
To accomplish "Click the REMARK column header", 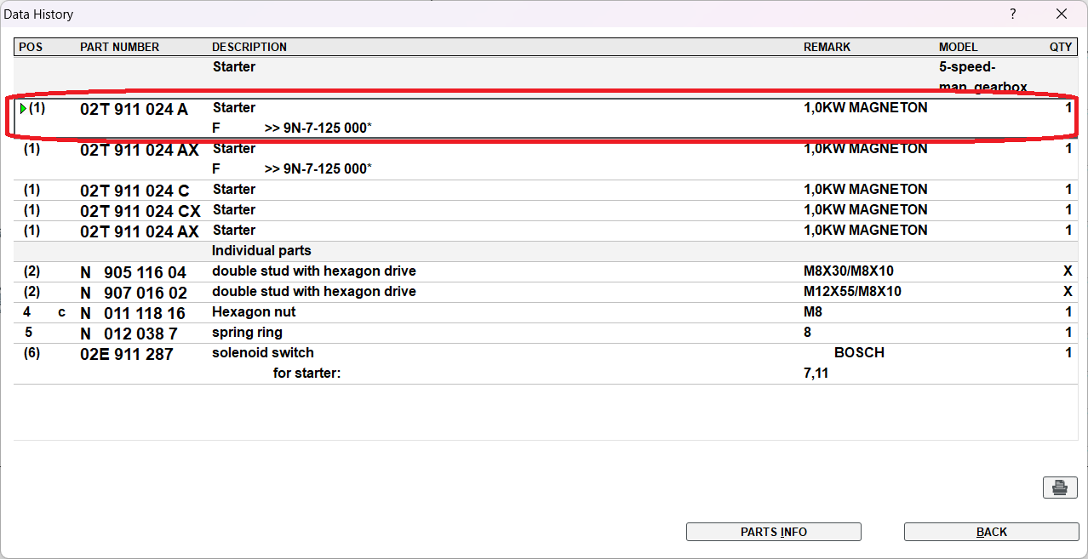I will [x=827, y=48].
